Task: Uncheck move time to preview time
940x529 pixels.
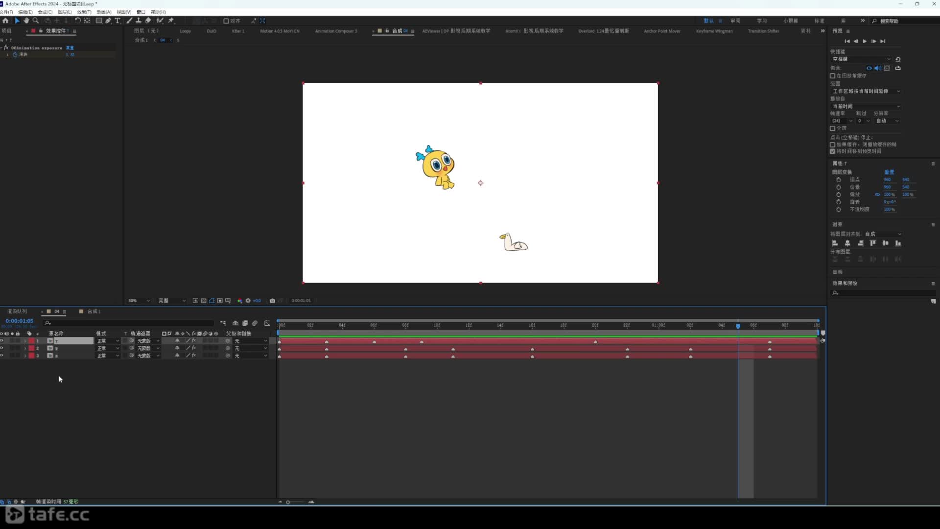Action: coord(833,151)
